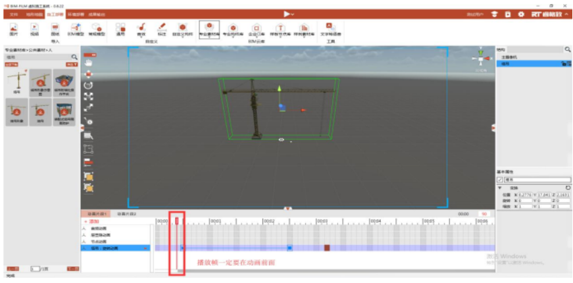The image size is (573, 283).
Task: Click the play preview button in title bar
Action: (287, 14)
